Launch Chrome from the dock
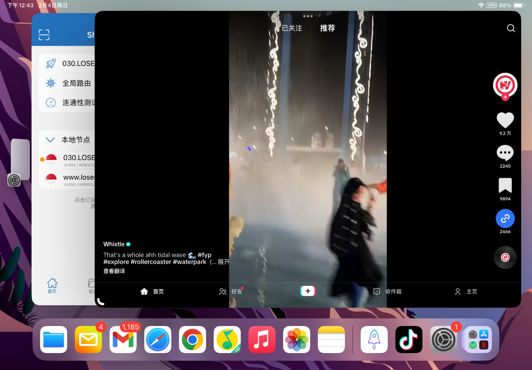532x370 pixels. (192, 340)
